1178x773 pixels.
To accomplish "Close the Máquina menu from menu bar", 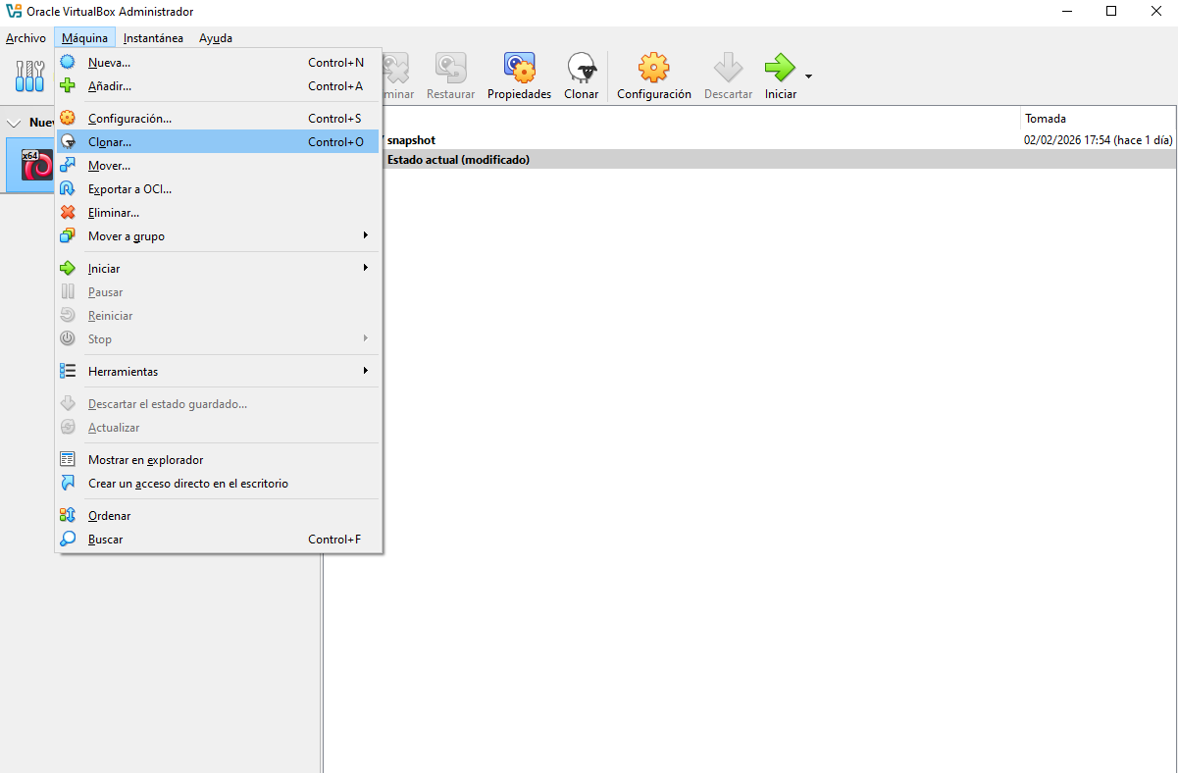I will click(84, 38).
